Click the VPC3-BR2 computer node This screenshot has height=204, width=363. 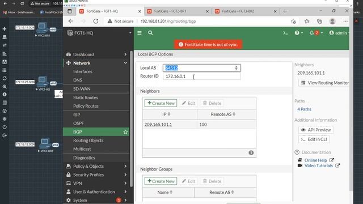(45, 143)
